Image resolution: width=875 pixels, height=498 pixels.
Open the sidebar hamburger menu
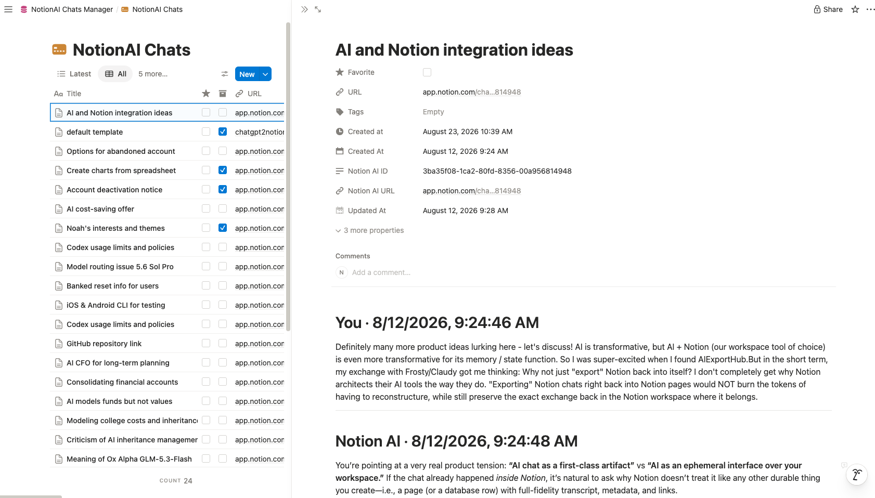(8, 9)
